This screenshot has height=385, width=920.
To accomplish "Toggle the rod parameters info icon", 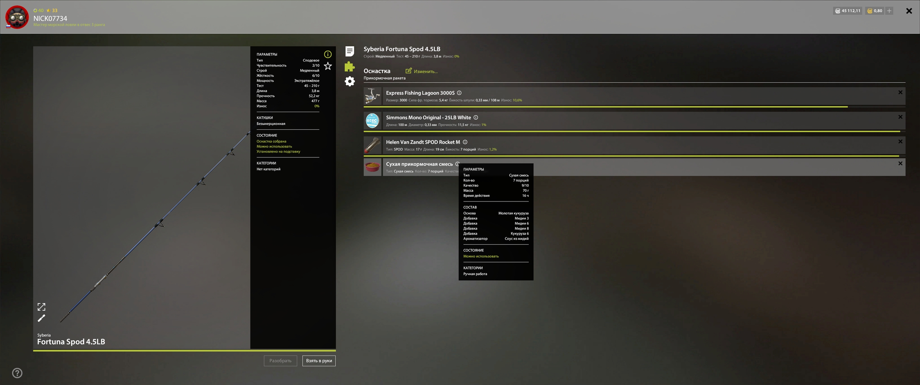I will (328, 54).
